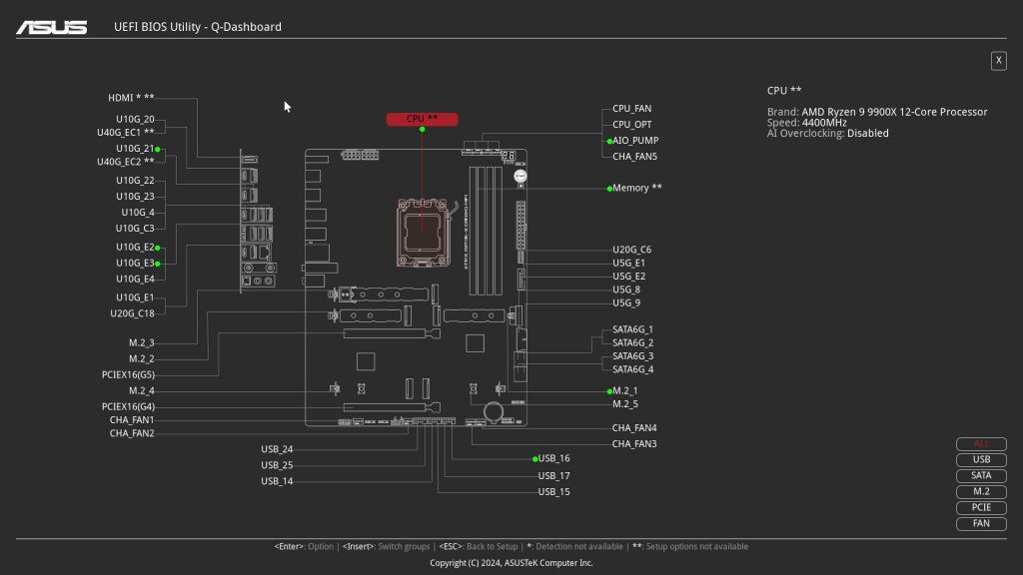The width and height of the screenshot is (1023, 575).
Task: Select the CPU_FAN header label
Action: [634, 109]
